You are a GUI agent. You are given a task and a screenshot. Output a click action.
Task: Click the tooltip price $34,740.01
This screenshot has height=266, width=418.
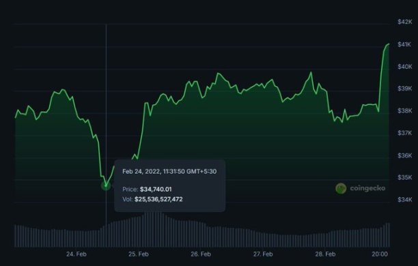(x=156, y=190)
